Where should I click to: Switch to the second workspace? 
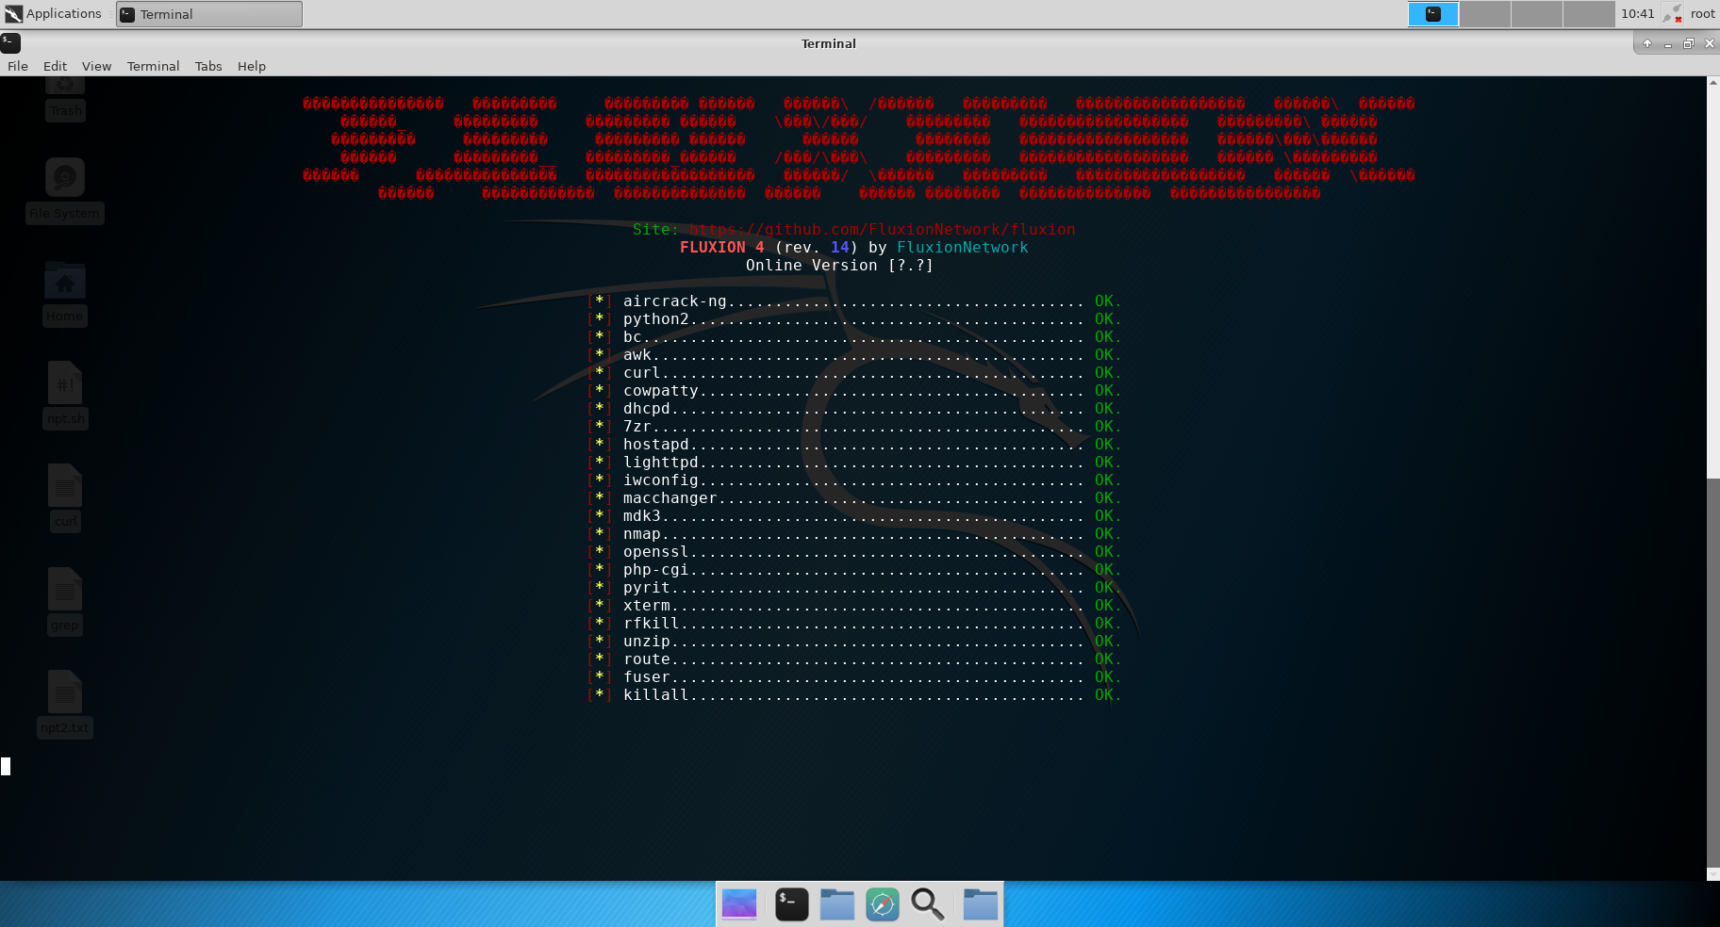[x=1485, y=14]
